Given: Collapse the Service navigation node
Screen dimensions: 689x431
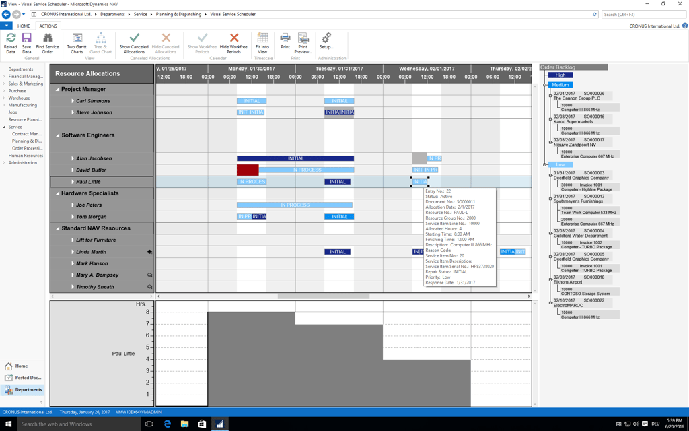Looking at the screenshot, I should [4, 127].
